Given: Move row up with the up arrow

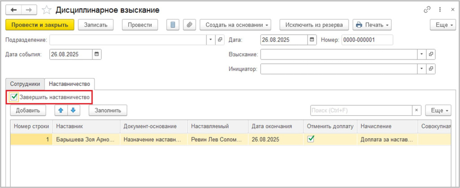Looking at the screenshot, I should click(61, 110).
